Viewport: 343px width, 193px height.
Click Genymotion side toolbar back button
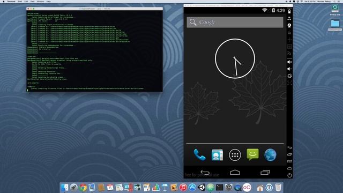click(289, 147)
